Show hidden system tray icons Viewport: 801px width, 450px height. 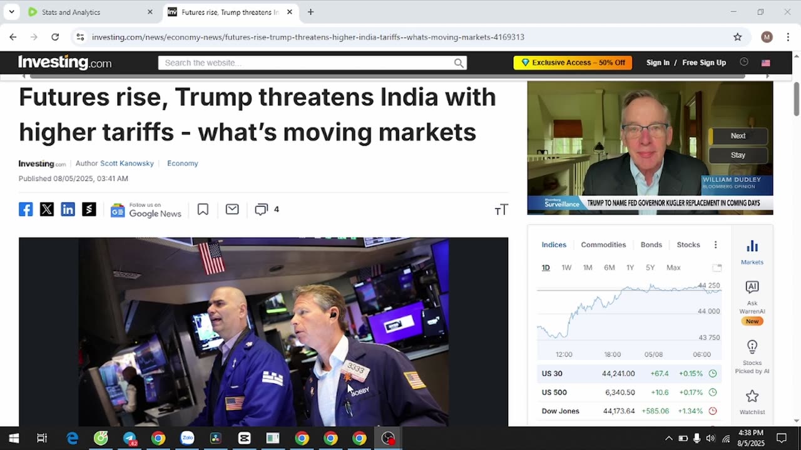(x=669, y=438)
